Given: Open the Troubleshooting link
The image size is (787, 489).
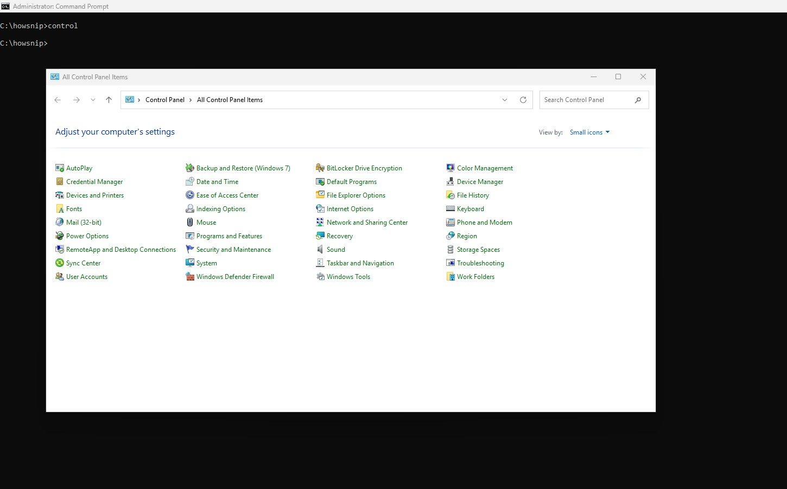Looking at the screenshot, I should point(480,263).
